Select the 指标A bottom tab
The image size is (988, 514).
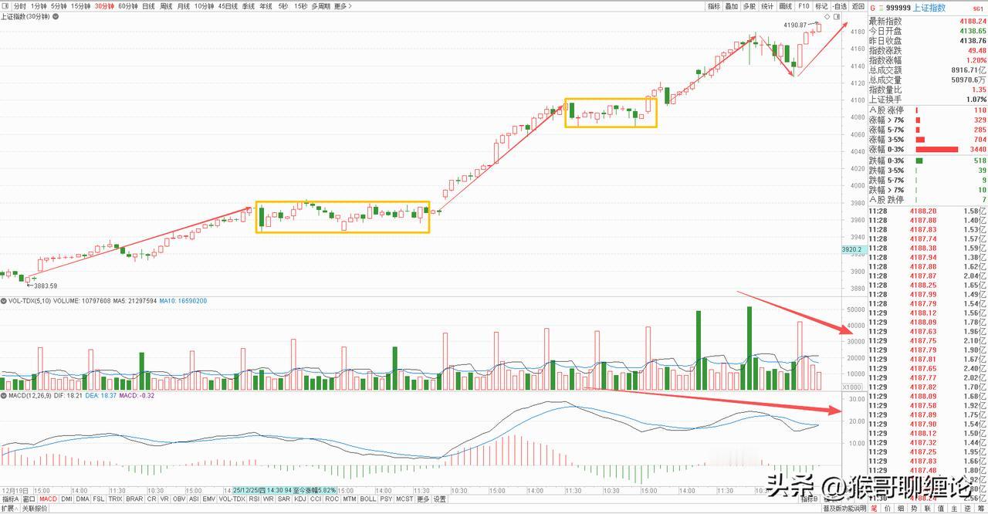tap(10, 499)
